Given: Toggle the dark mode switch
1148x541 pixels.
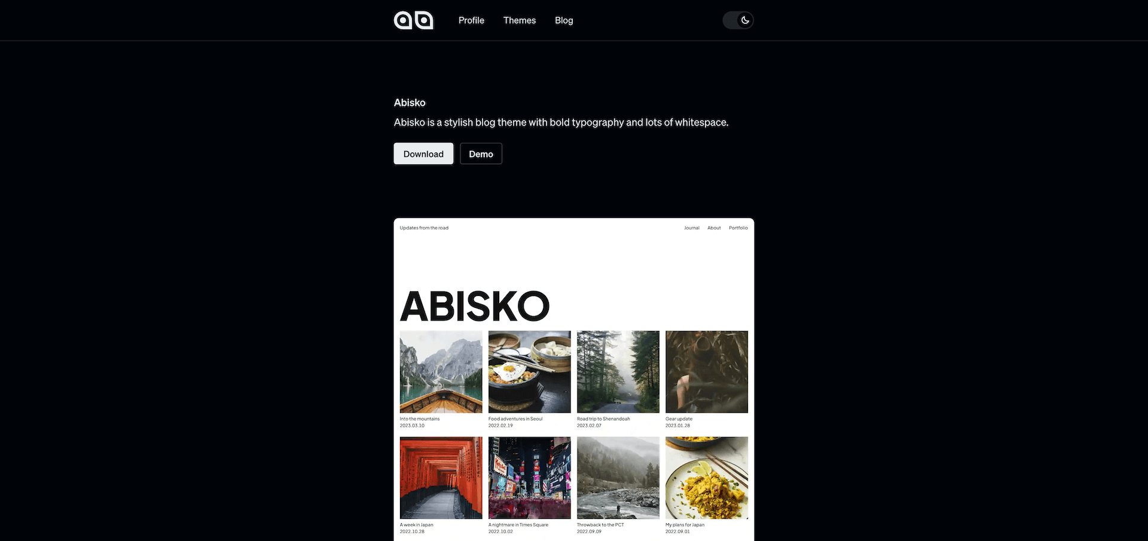Looking at the screenshot, I should [x=738, y=20].
